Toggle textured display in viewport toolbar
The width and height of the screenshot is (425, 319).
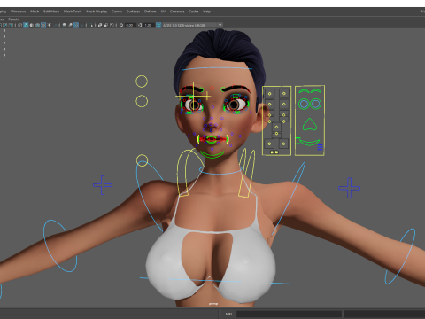(43, 25)
